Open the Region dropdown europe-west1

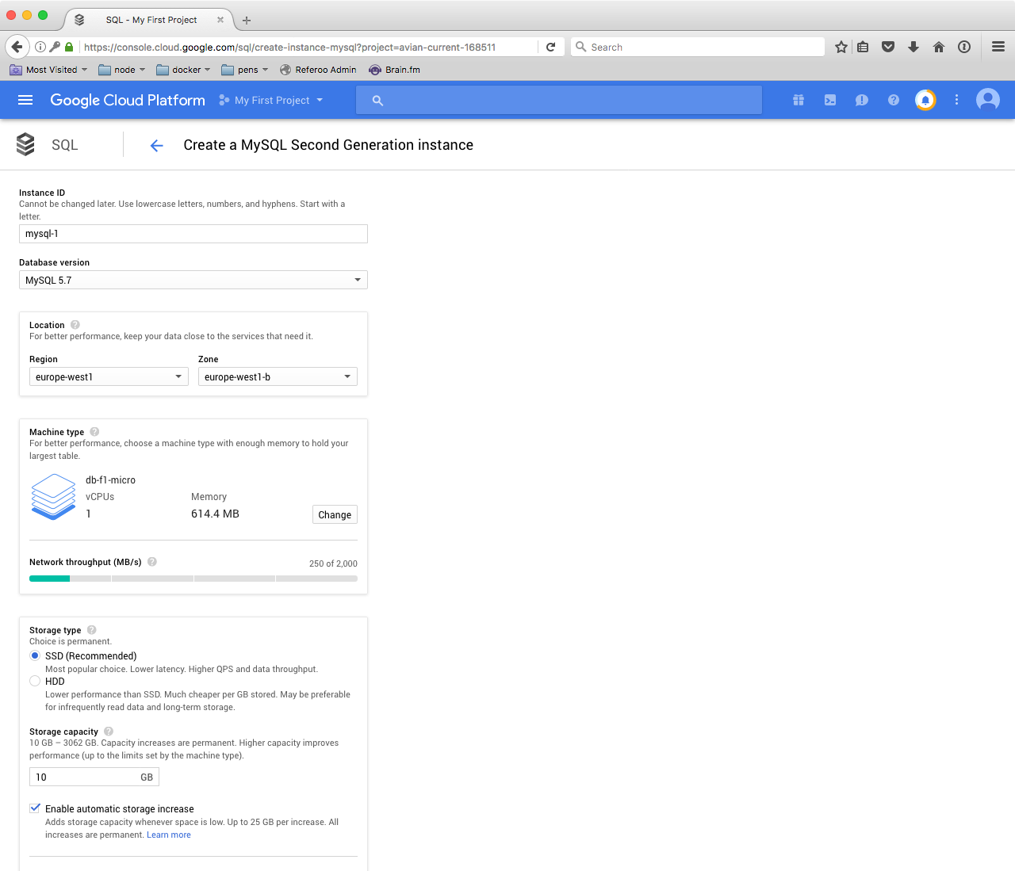click(x=109, y=376)
